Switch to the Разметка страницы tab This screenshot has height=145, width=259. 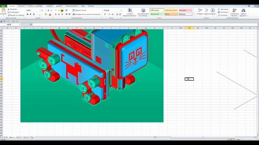coord(35,6)
